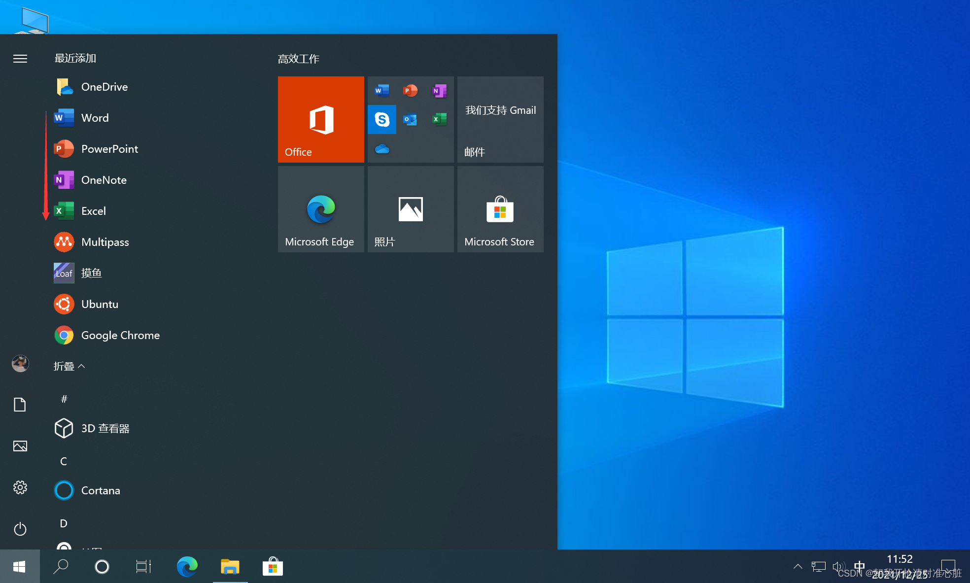Open the Office tile

(321, 119)
